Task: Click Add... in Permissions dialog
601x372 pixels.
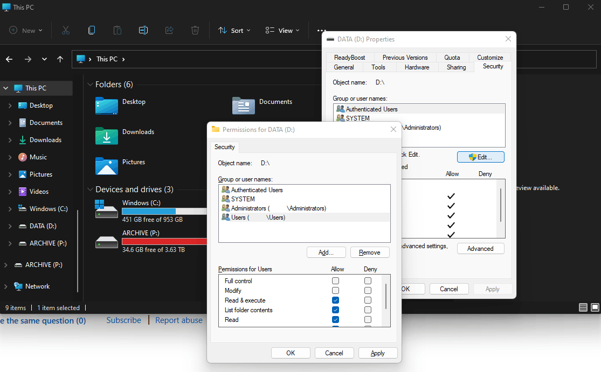Action: tap(326, 252)
